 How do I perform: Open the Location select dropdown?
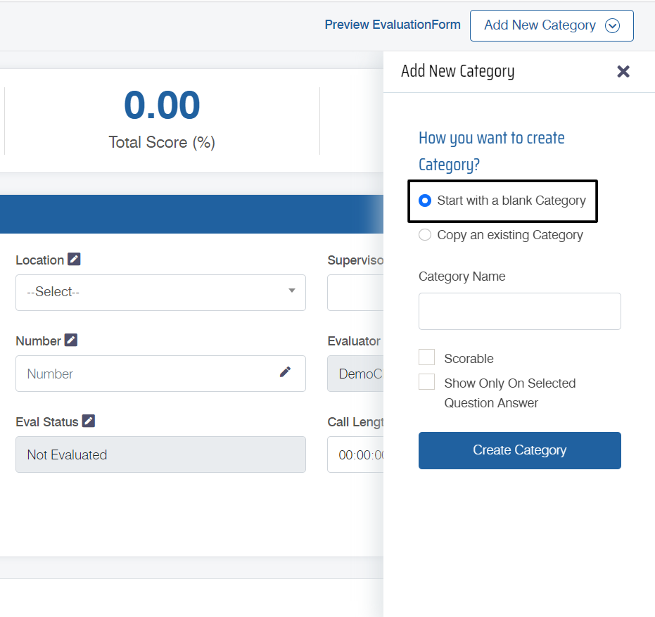160,292
